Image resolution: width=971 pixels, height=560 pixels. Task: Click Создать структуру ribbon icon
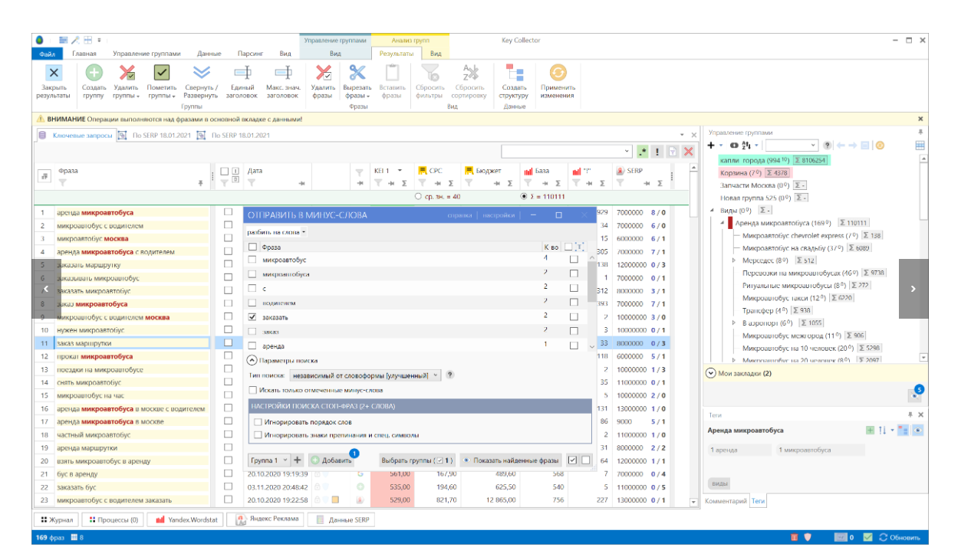(514, 74)
